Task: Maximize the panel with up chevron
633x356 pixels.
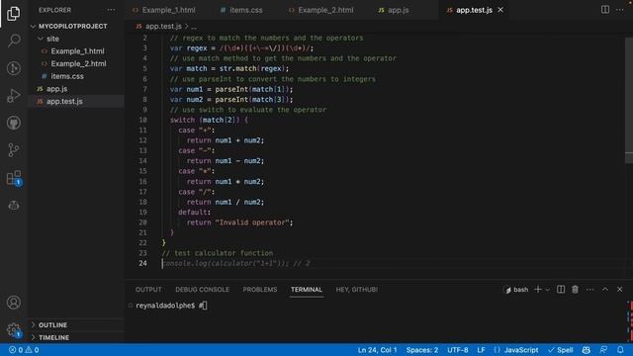Action: [x=605, y=290]
